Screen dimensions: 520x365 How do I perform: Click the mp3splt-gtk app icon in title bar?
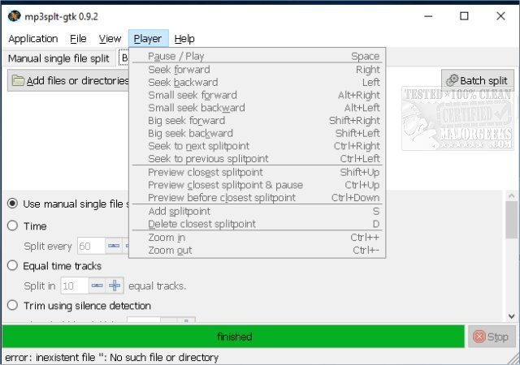tap(15, 16)
